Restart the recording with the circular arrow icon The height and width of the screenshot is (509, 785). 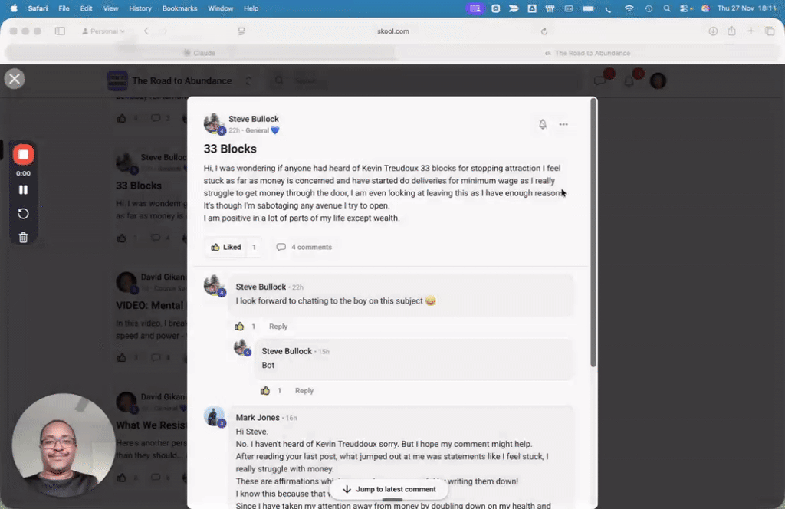(x=23, y=214)
